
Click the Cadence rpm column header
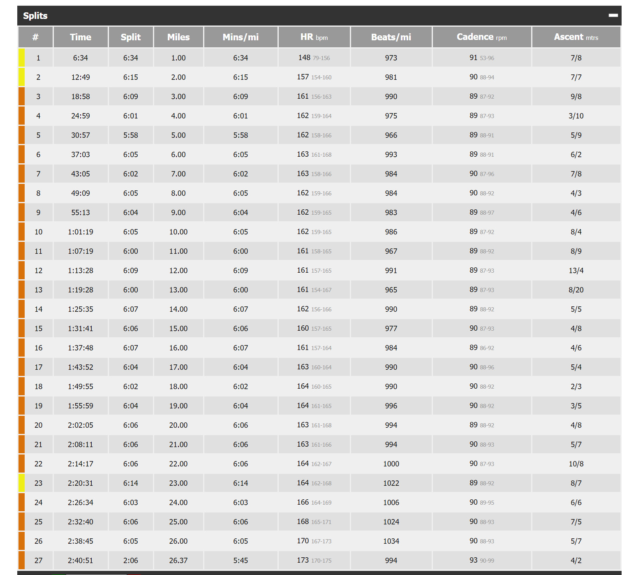pos(482,37)
